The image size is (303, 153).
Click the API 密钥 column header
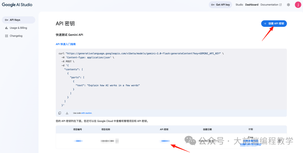tap(164, 130)
